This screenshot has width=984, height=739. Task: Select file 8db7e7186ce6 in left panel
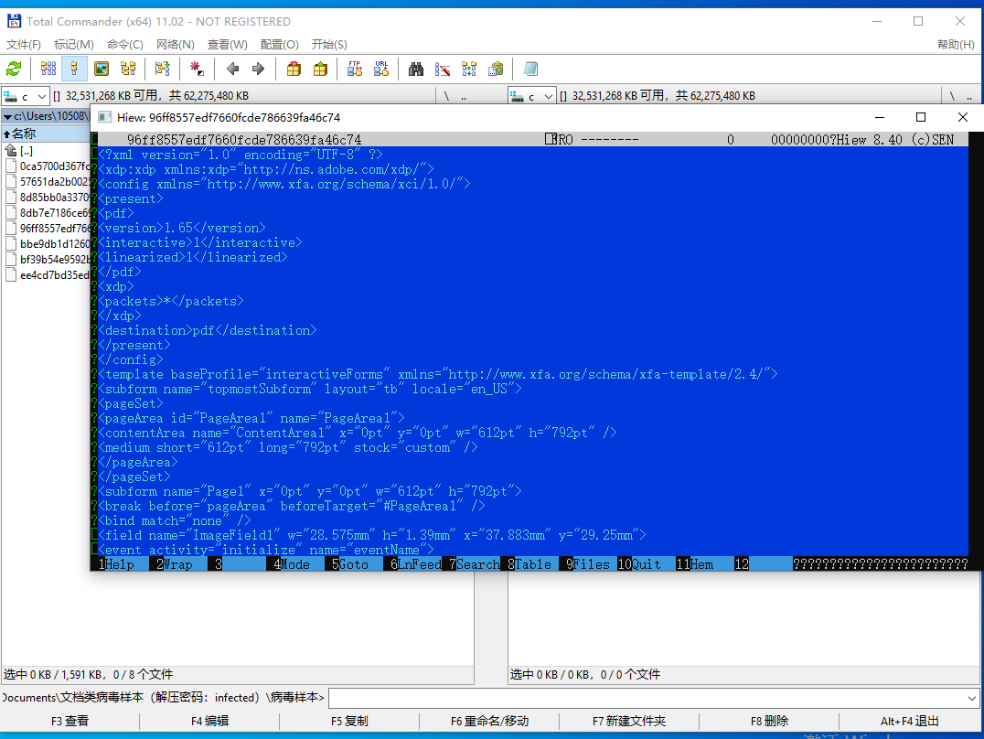coord(48,213)
